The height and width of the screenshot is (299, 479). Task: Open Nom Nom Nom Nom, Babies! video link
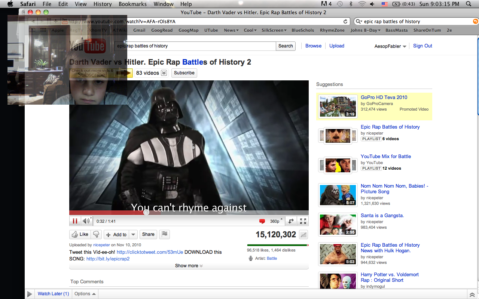(x=394, y=189)
